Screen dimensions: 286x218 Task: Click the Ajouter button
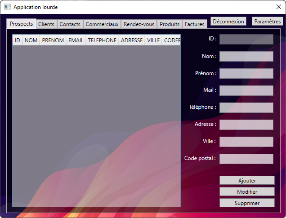pyautogui.click(x=247, y=180)
